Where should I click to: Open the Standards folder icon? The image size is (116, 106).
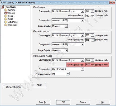(6, 25)
